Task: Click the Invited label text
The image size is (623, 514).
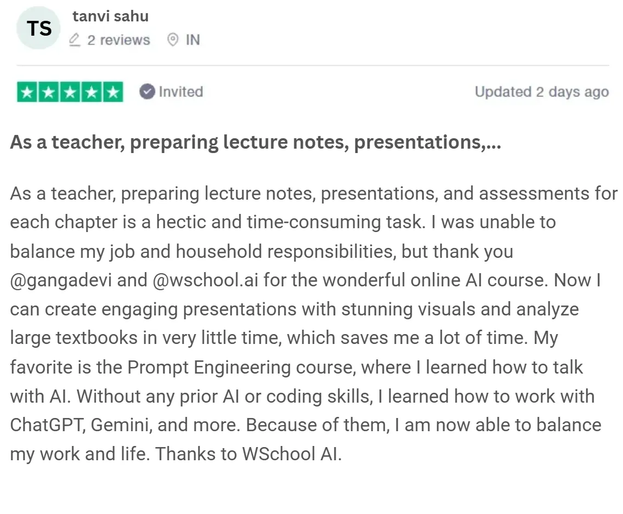Action: [x=181, y=92]
